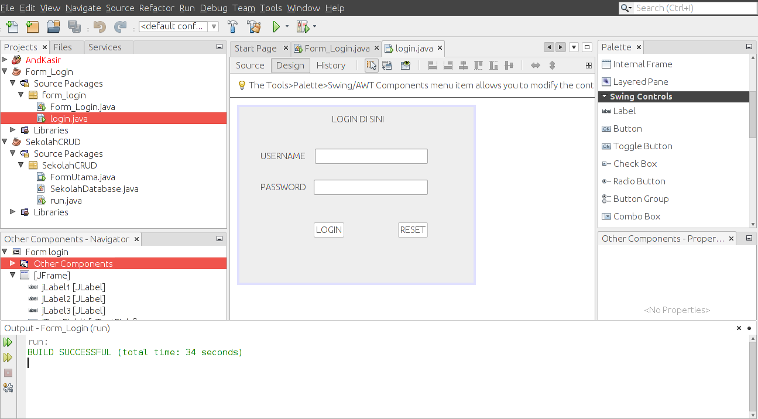This screenshot has width=758, height=419.
Task: Click the USERNAME text field in the form
Action: 371,156
